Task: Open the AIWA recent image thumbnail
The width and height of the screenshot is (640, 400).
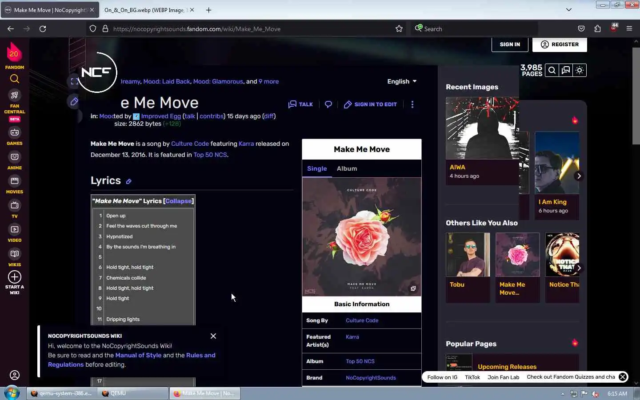Action: [x=482, y=128]
